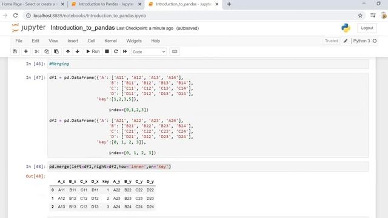388x218 pixels.
Task: Close the active Introduction_to_pandas tab
Action: (217, 4)
